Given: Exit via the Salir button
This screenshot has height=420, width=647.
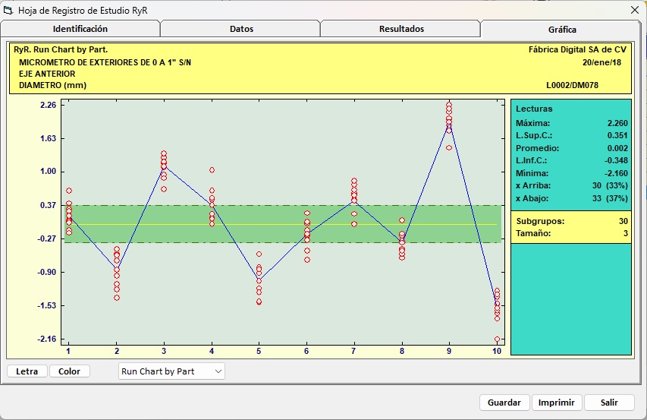Looking at the screenshot, I should pos(609,403).
